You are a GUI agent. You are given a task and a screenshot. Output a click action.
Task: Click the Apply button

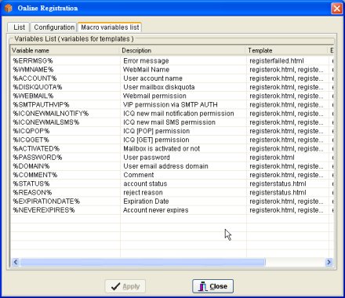[x=125, y=286]
